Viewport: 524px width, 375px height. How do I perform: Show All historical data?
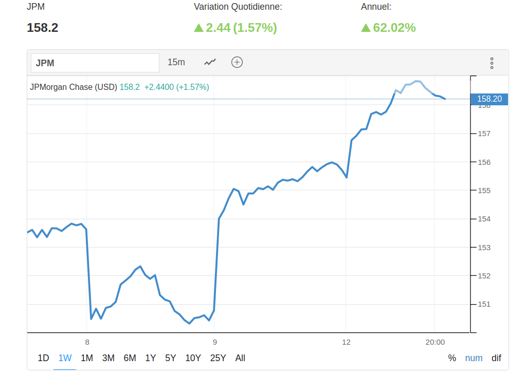240,358
